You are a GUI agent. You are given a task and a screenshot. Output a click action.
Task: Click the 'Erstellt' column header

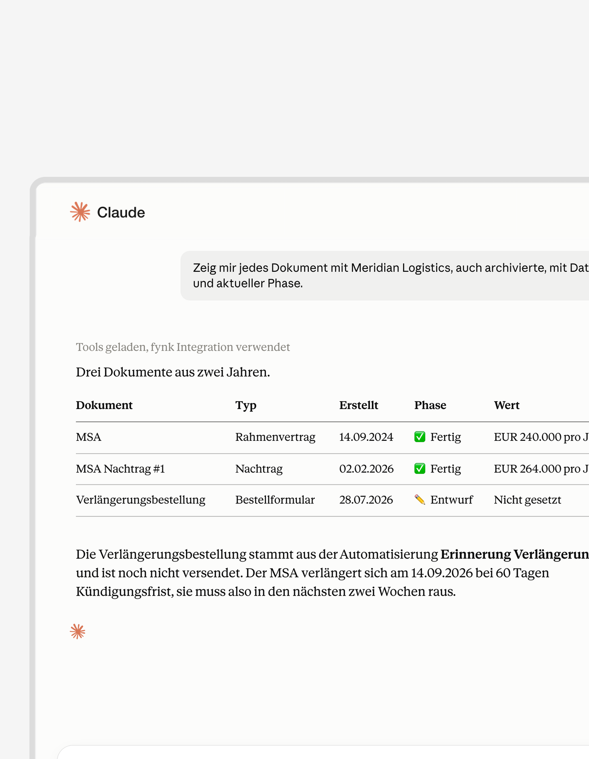359,405
